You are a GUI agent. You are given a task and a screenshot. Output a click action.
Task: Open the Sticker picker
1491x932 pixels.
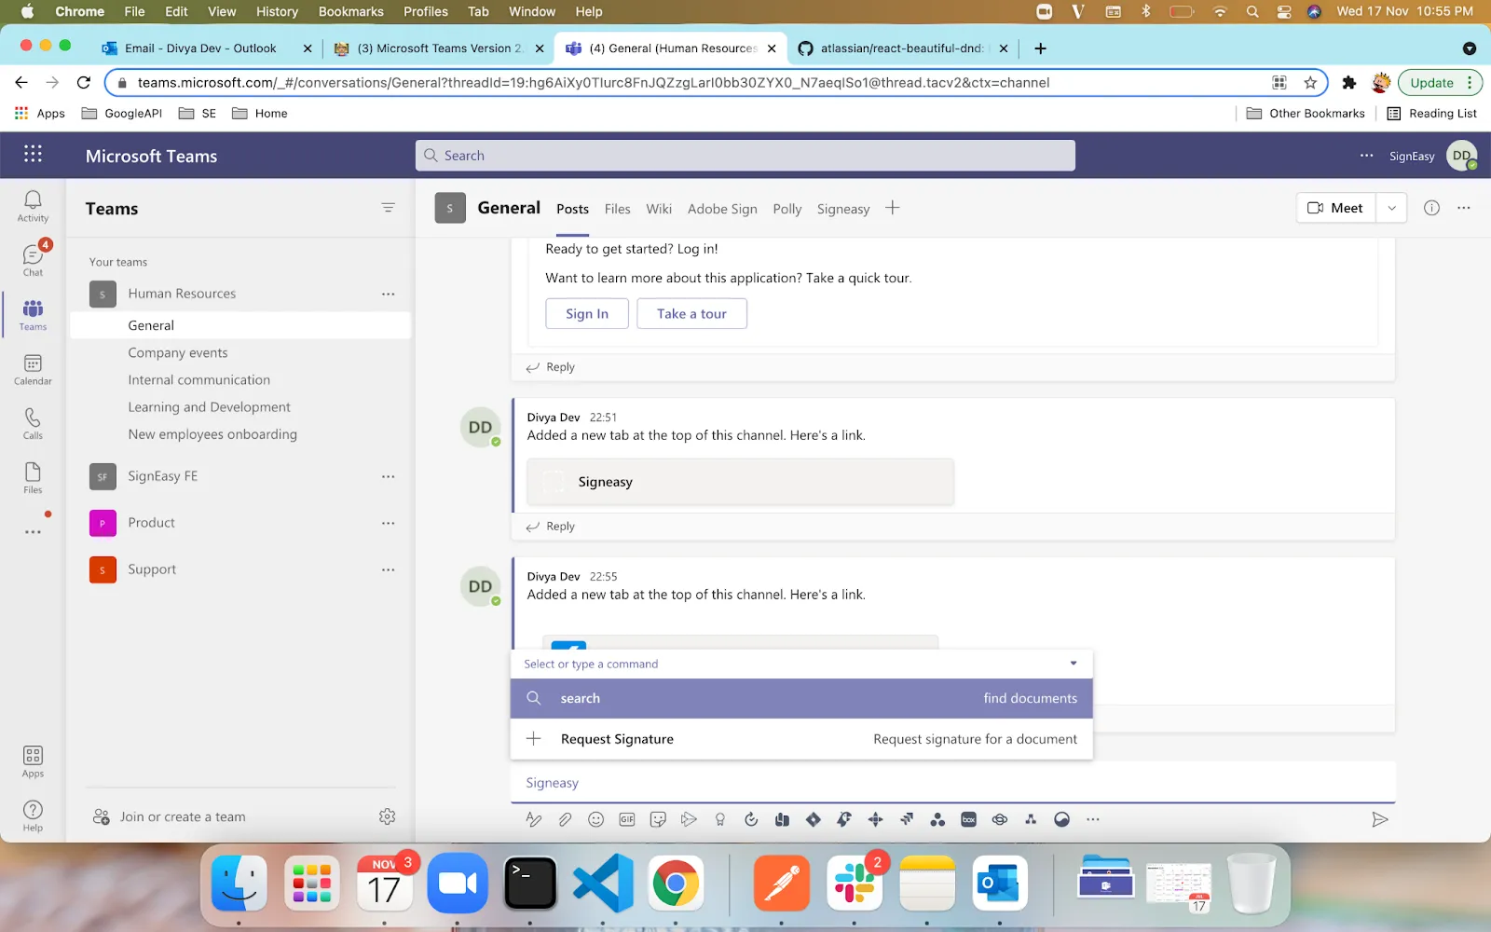(x=658, y=819)
